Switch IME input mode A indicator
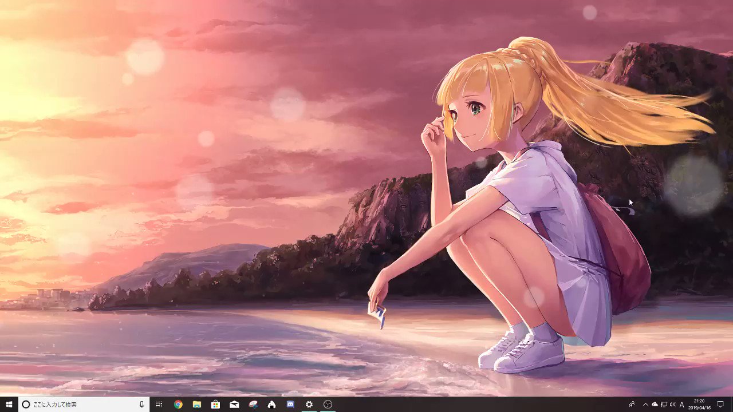The image size is (733, 412). point(682,404)
